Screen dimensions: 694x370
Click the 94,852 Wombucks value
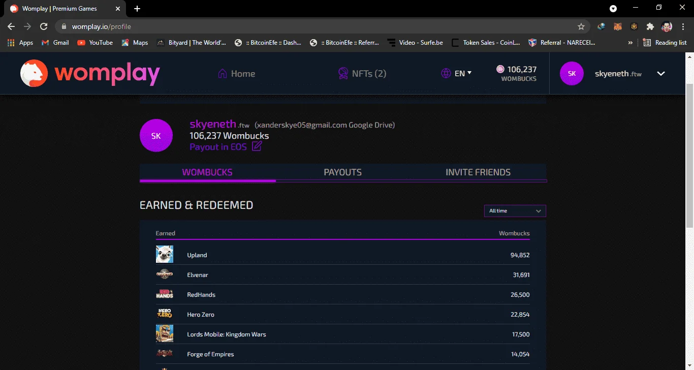520,255
